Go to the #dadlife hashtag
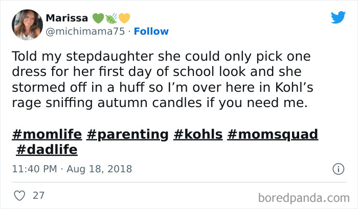Screen dimensions: 358x209 [x=47, y=149]
